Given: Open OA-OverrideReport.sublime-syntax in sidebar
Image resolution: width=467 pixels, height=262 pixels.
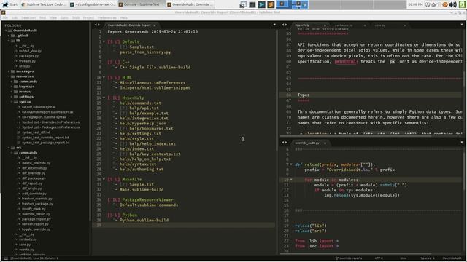Looking at the screenshot, I should (x=47, y=112).
